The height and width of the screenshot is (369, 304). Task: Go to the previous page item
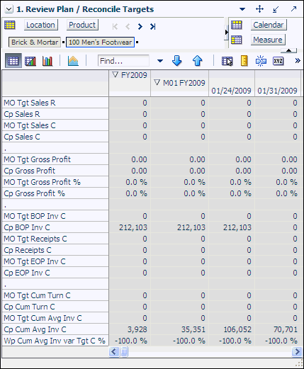point(128,26)
